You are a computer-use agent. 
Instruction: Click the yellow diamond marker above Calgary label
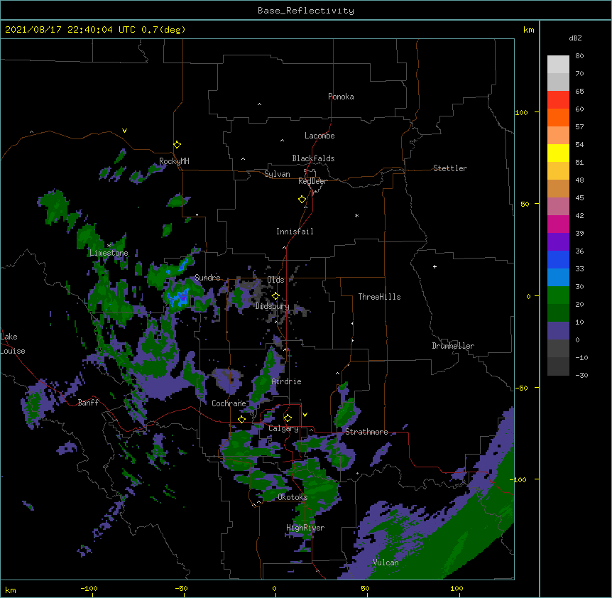(x=288, y=418)
